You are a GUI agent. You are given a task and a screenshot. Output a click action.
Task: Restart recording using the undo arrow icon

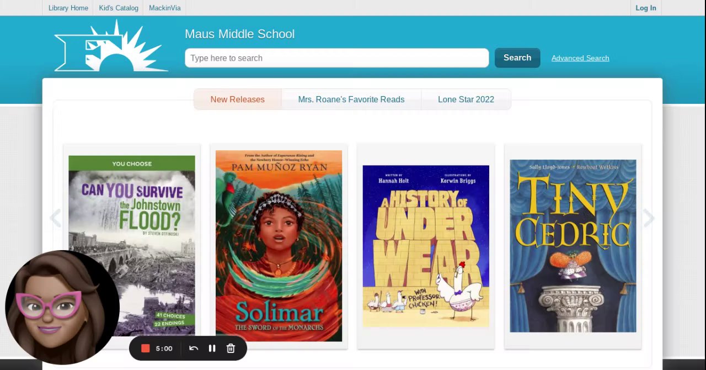click(x=194, y=348)
